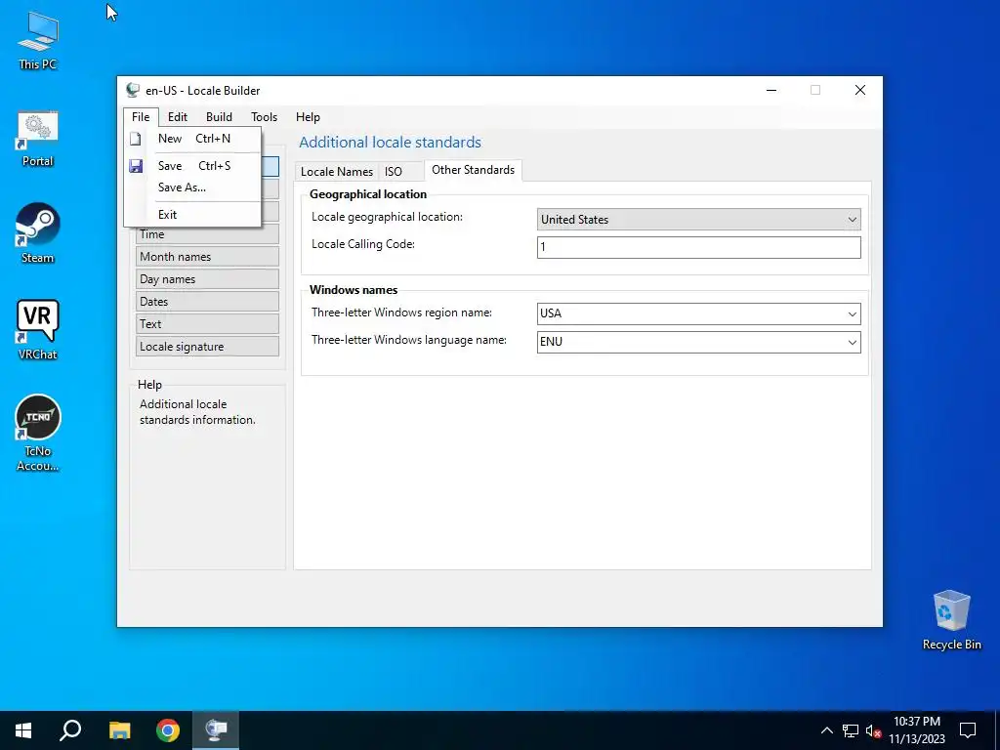Open the Time section button
The height and width of the screenshot is (750, 1000).
click(x=207, y=234)
